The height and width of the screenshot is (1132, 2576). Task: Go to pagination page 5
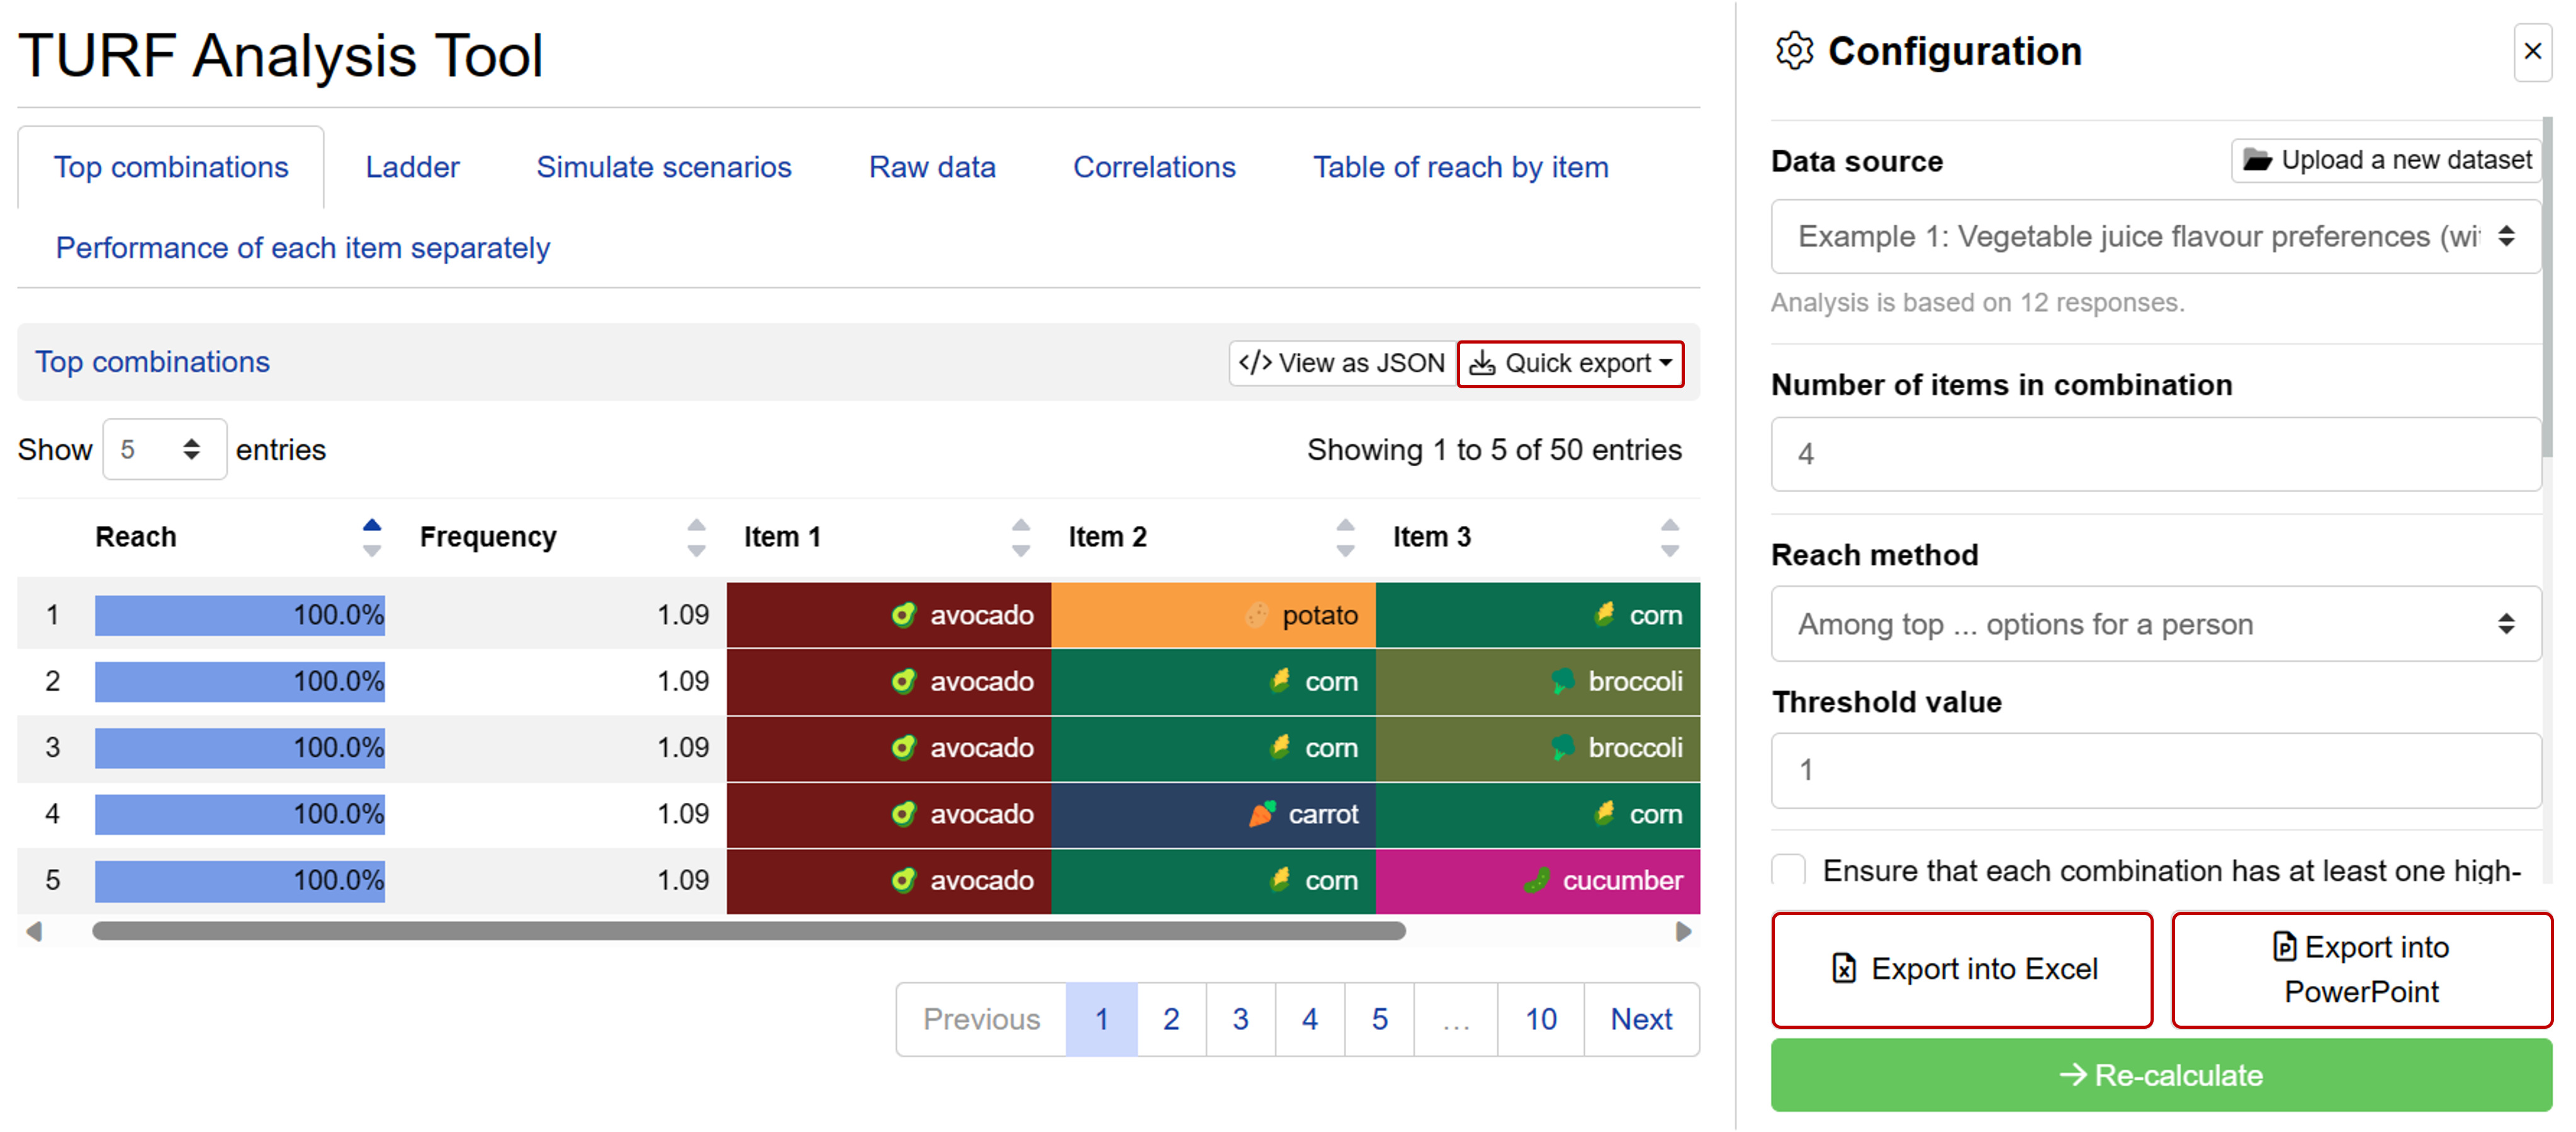[1380, 1019]
